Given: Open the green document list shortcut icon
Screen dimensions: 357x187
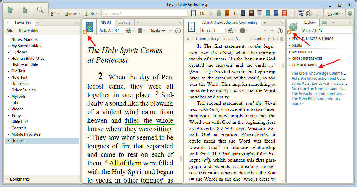Looking at the screenshot, I should (x=219, y=13).
